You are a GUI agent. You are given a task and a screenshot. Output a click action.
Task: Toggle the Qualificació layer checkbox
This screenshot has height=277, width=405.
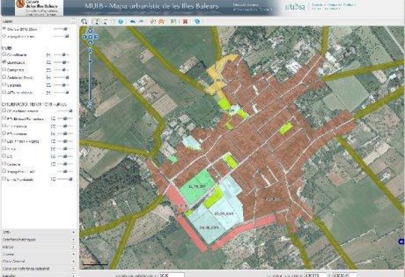(4, 62)
